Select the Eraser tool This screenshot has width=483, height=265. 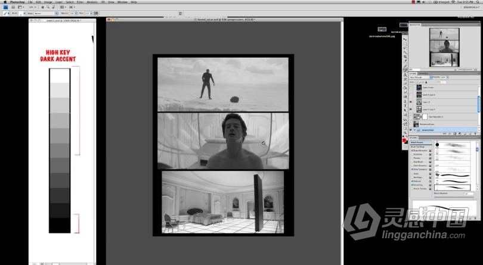point(405,83)
